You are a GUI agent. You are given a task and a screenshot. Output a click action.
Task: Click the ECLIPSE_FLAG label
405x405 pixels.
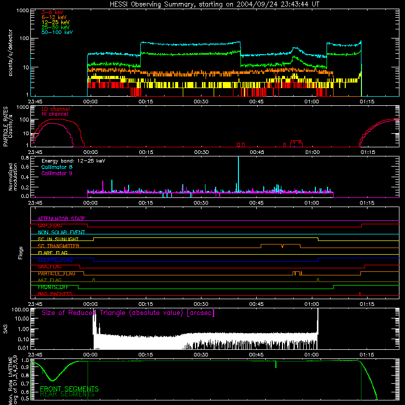coord(55,260)
